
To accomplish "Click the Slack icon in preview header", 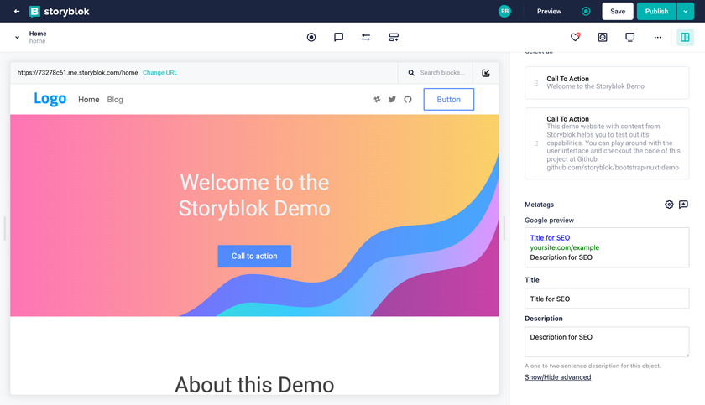I will coord(377,99).
